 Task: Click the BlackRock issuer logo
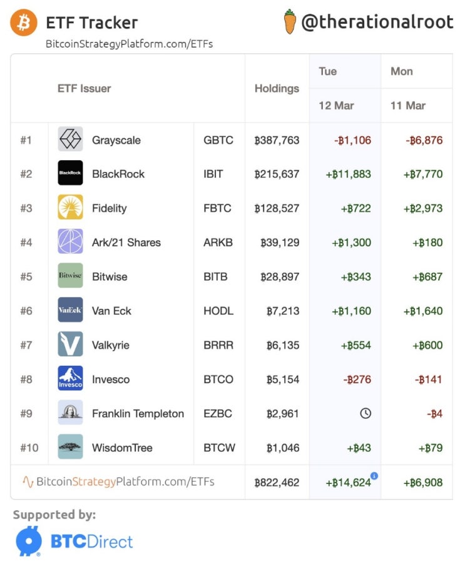pos(70,173)
